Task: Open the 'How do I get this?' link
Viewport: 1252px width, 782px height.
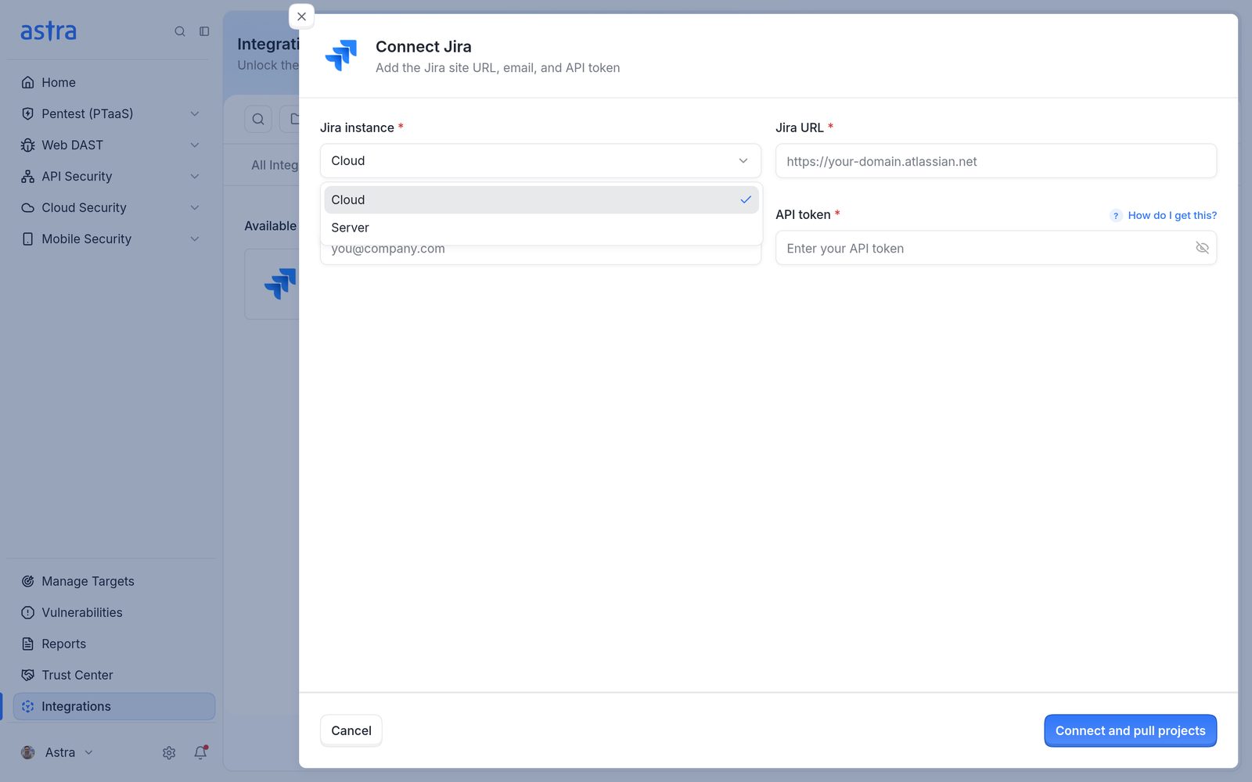Action: point(1172,215)
